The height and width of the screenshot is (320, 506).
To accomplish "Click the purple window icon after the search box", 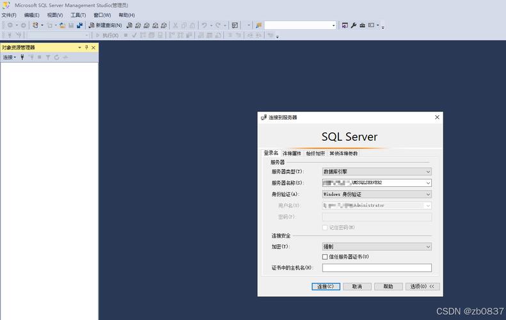I will [345, 25].
